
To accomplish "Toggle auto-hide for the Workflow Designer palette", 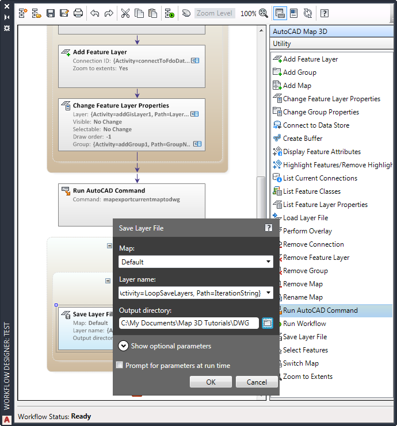I will [7, 17].
